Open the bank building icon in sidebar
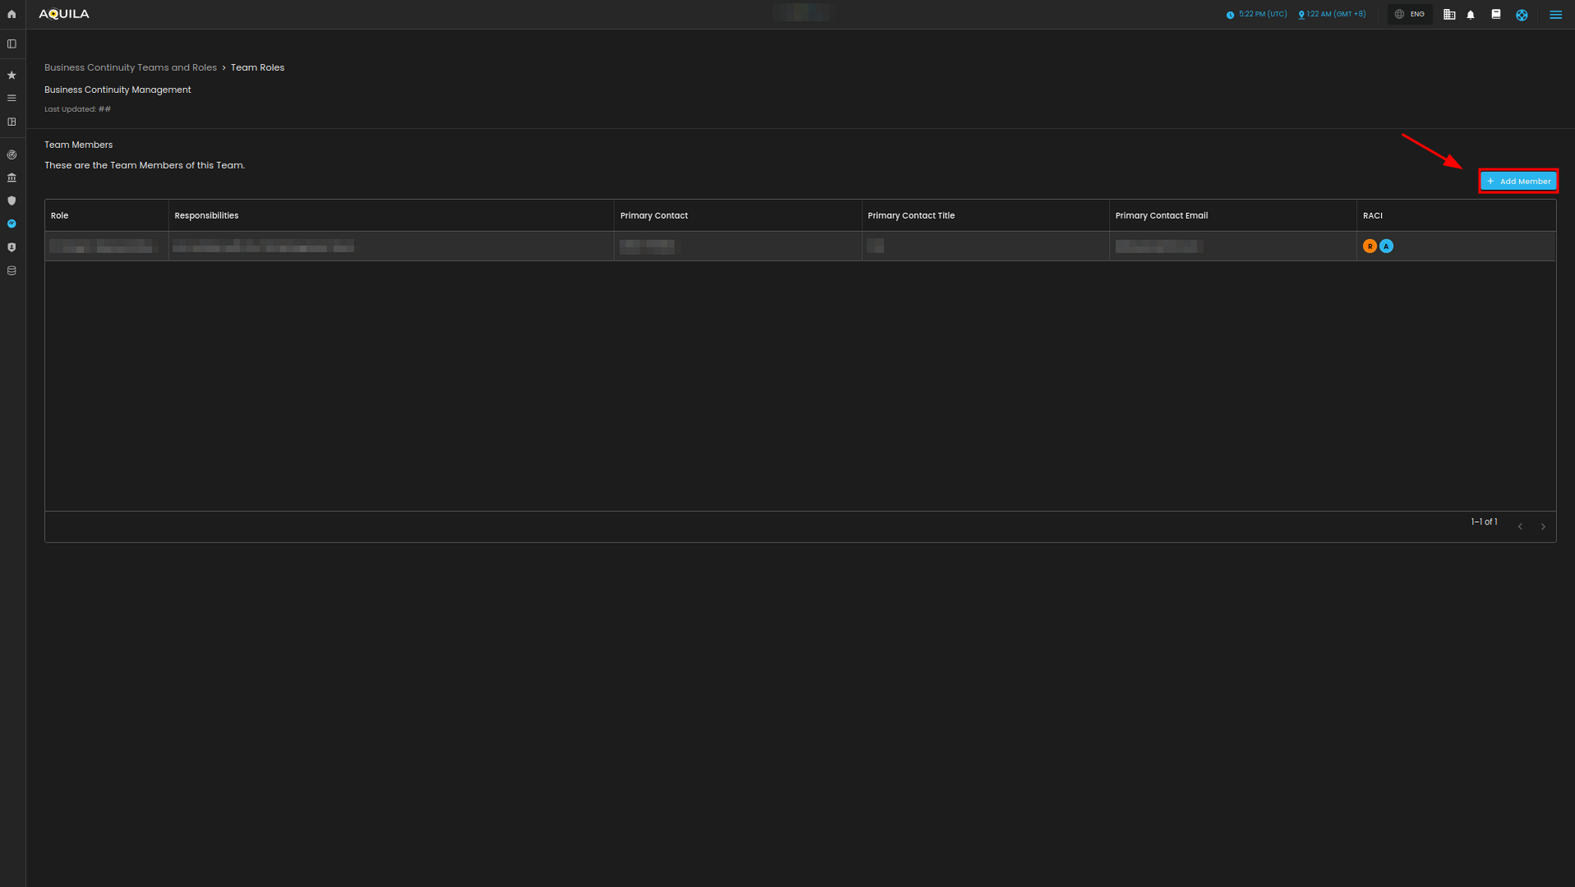 (x=12, y=178)
